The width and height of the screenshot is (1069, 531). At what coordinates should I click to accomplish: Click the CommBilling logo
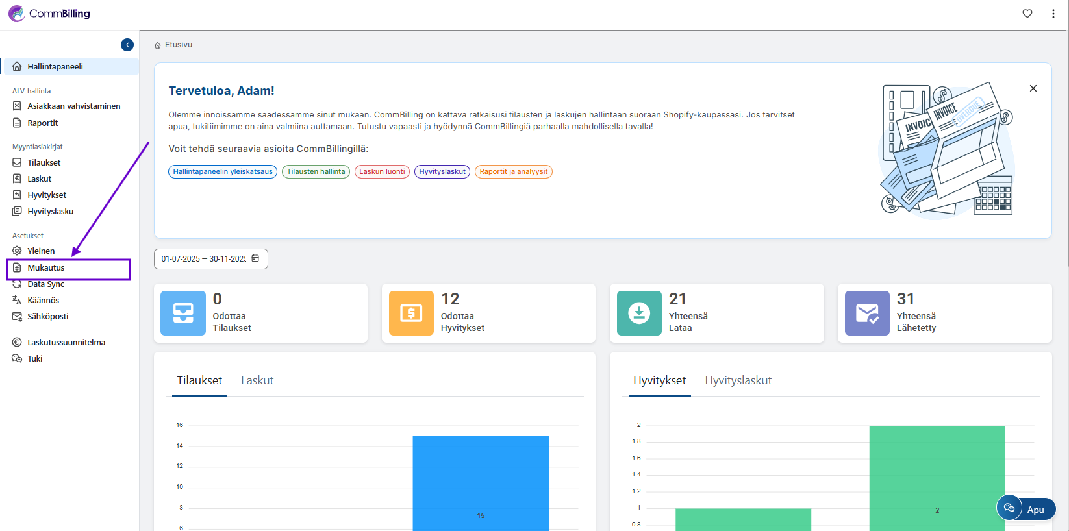49,14
